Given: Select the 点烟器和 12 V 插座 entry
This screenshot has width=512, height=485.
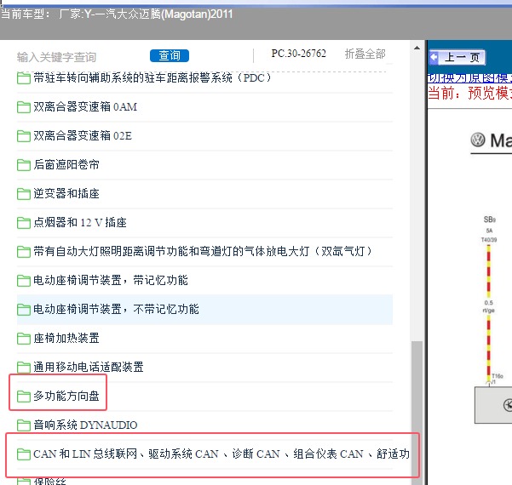Looking at the screenshot, I should [80, 223].
